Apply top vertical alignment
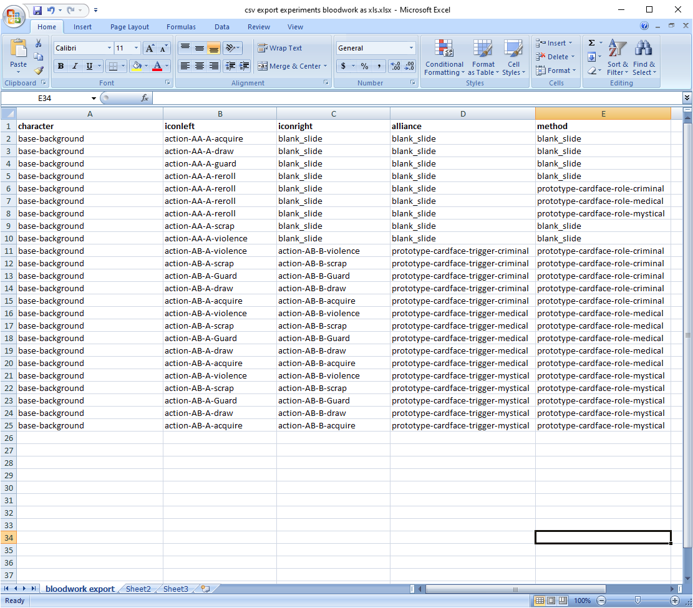The image size is (693, 608). tap(185, 48)
